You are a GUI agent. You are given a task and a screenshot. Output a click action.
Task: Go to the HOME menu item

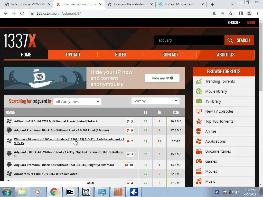tap(26, 55)
